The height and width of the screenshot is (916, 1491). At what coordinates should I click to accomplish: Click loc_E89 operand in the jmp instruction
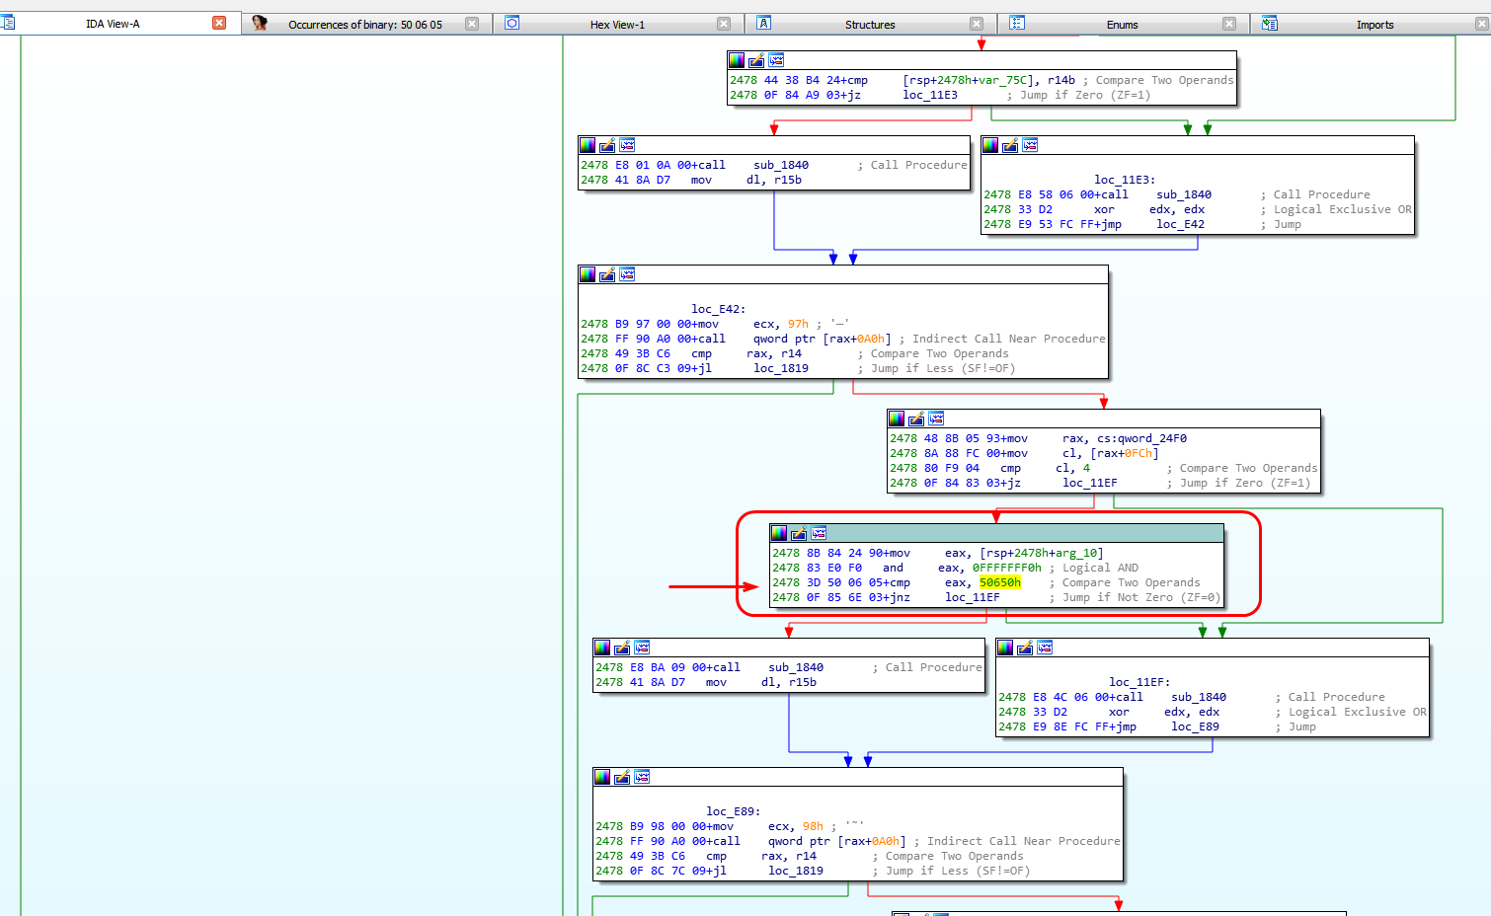tap(1196, 726)
